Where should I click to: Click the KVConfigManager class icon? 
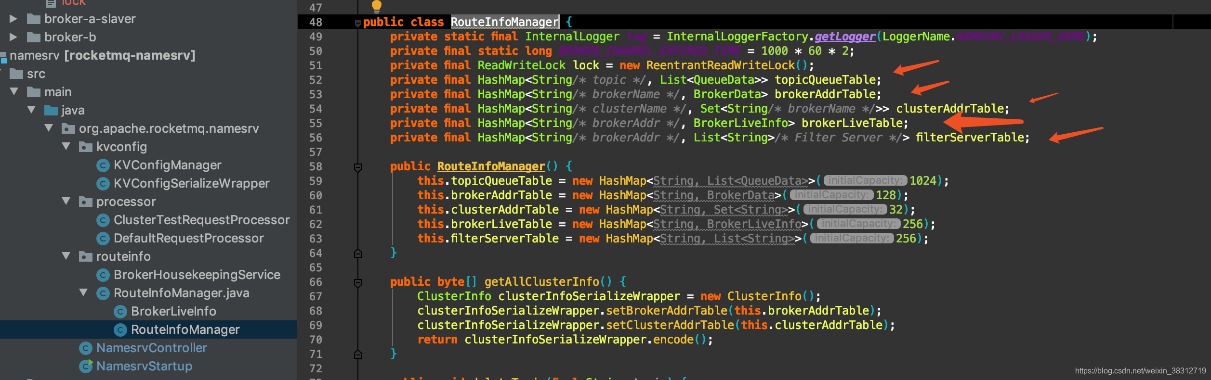click(x=103, y=165)
